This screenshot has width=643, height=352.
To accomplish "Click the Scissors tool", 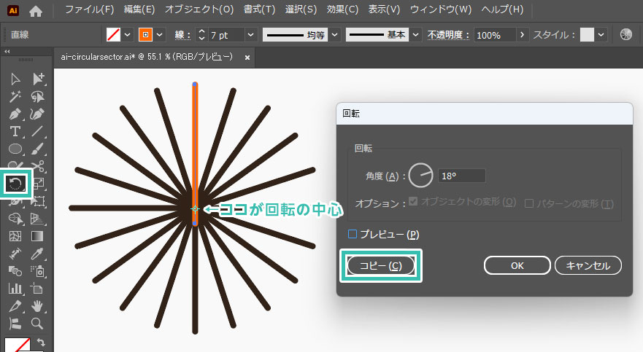I will [x=38, y=166].
